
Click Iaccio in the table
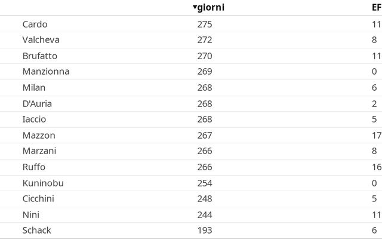pos(34,119)
